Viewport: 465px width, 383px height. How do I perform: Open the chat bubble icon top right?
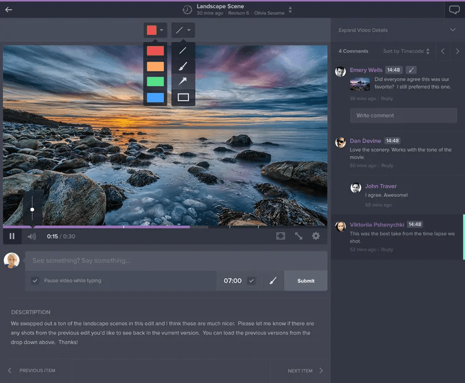point(454,9)
